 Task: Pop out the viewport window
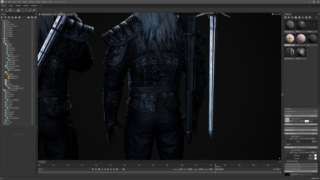point(280,14)
